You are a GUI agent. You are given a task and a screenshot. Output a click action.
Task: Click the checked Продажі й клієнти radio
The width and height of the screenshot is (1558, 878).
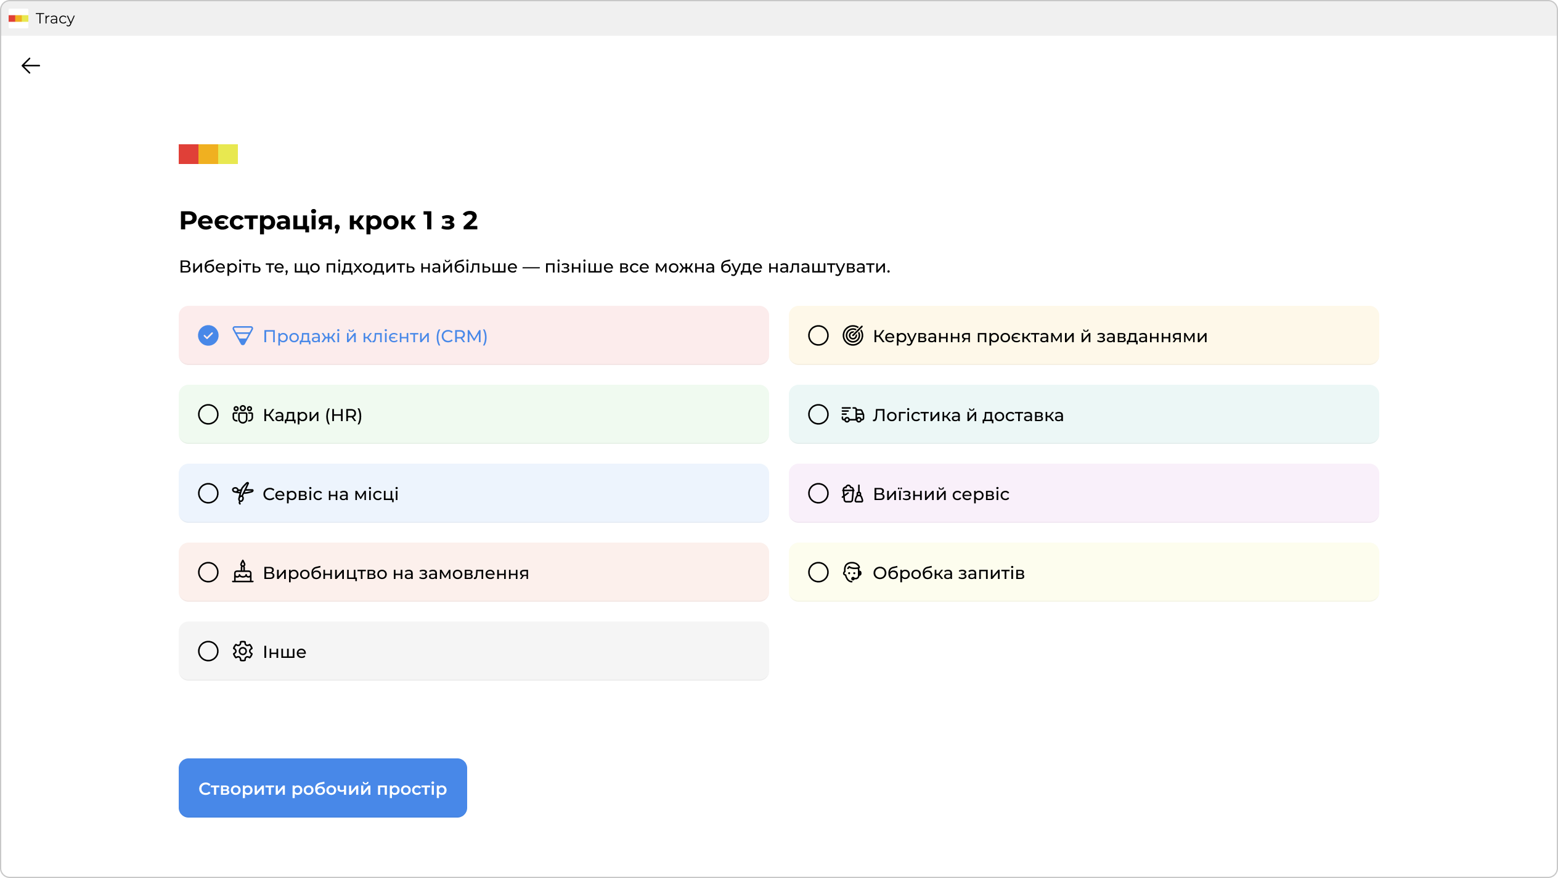click(208, 336)
